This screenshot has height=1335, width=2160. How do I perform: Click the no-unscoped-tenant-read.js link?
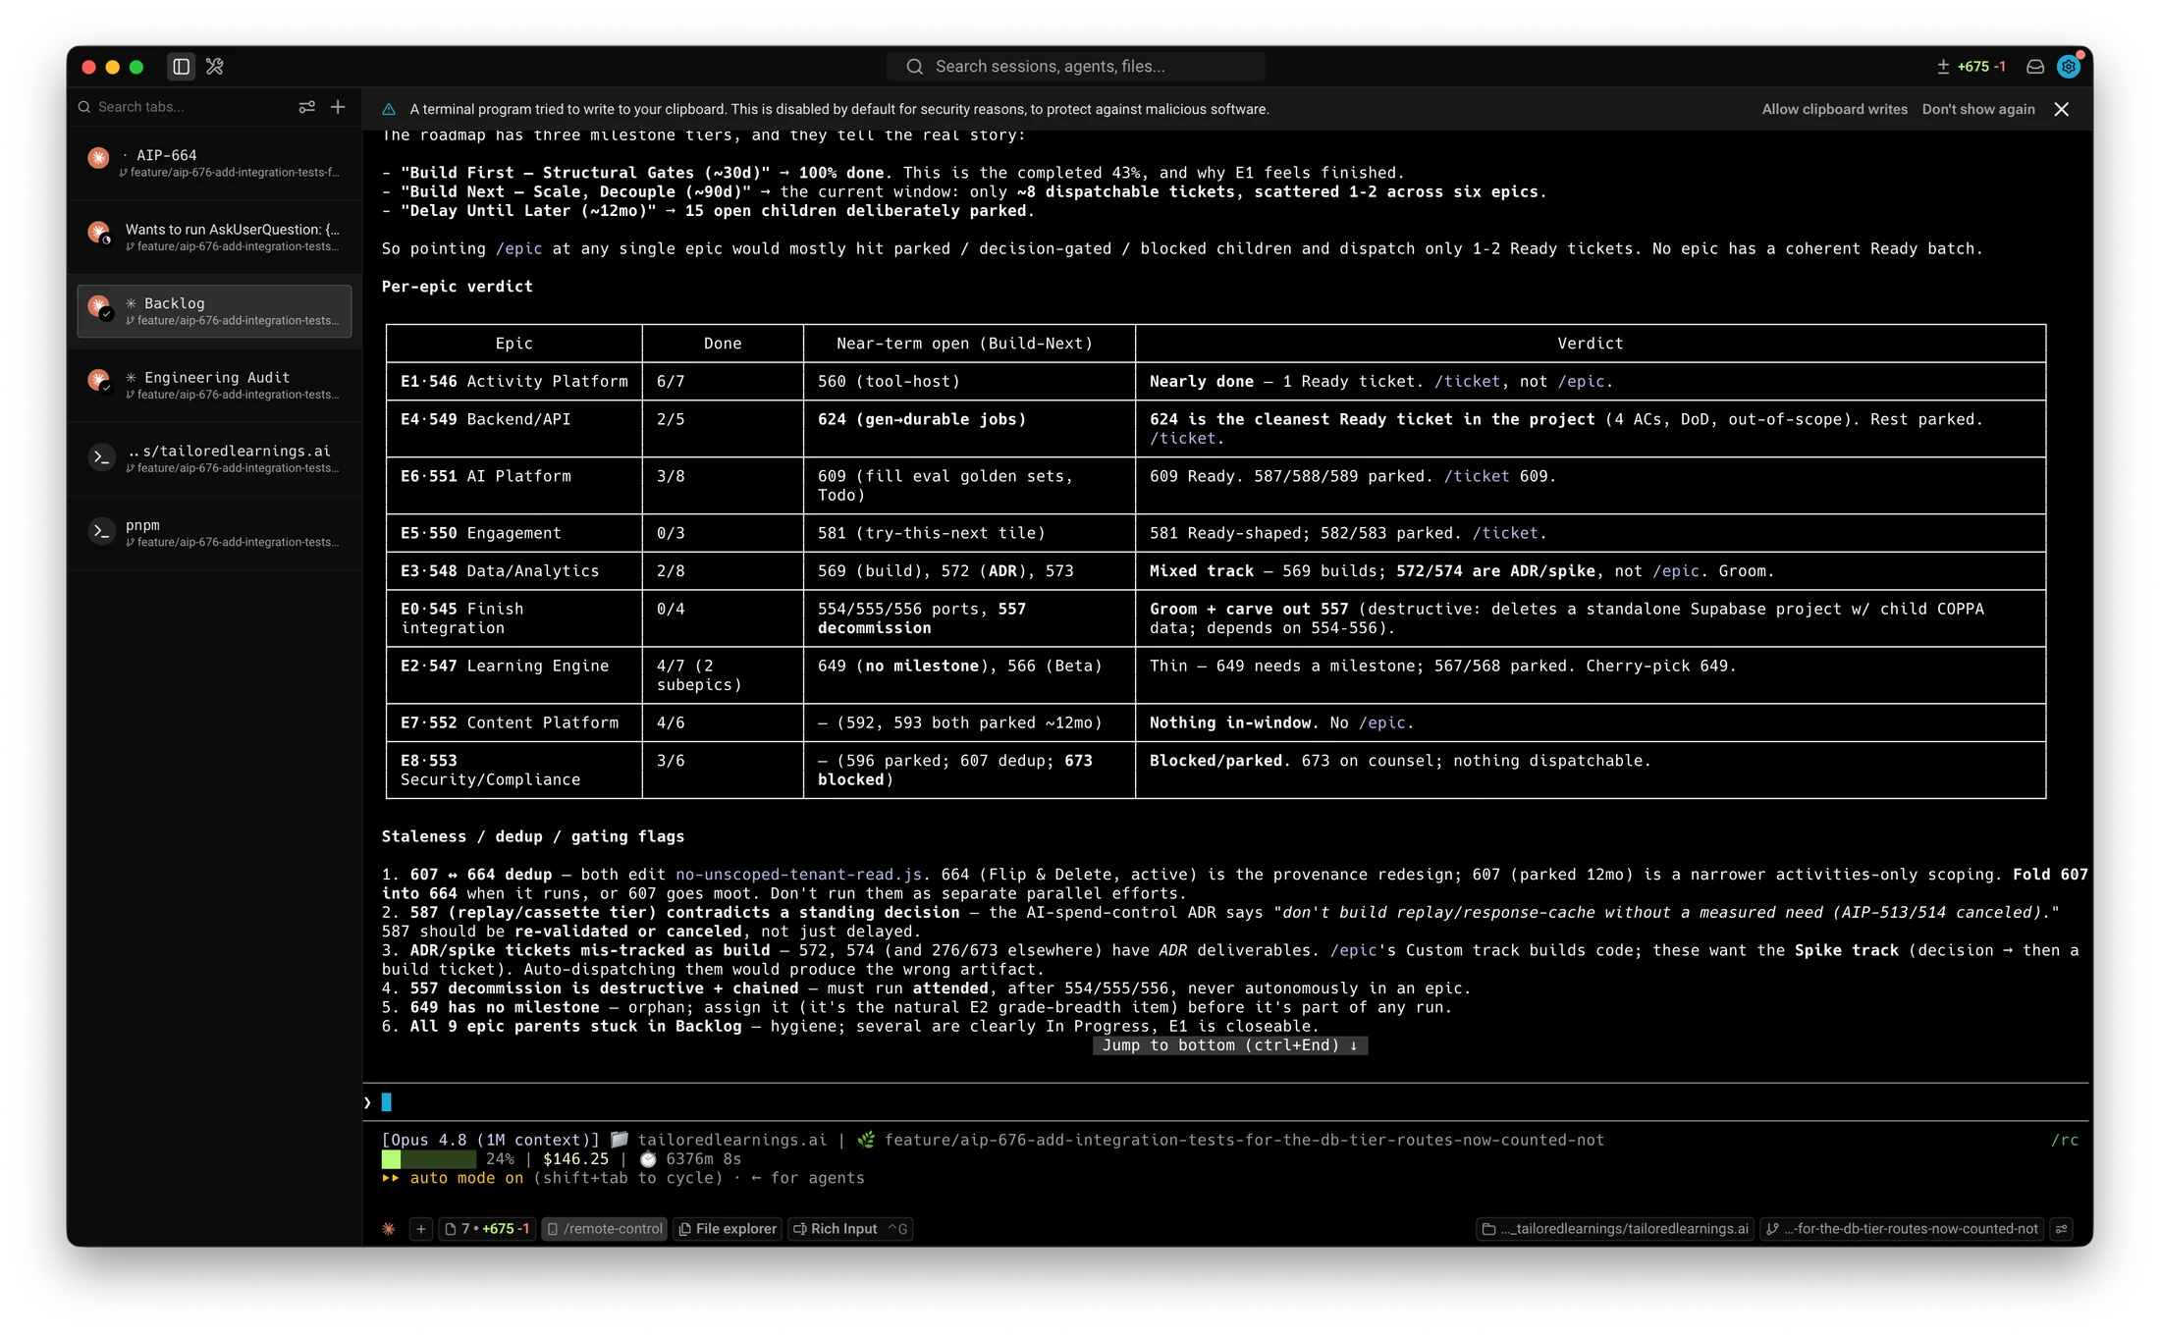tap(798, 875)
